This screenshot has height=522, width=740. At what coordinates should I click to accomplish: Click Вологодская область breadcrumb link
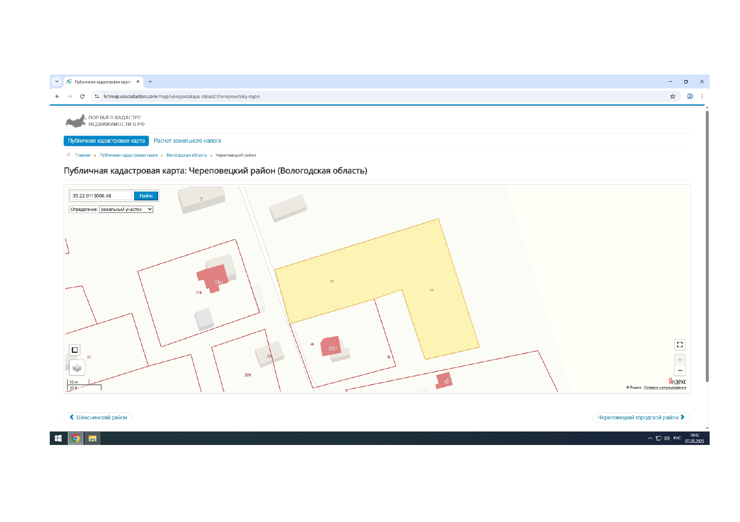pyautogui.click(x=186, y=155)
